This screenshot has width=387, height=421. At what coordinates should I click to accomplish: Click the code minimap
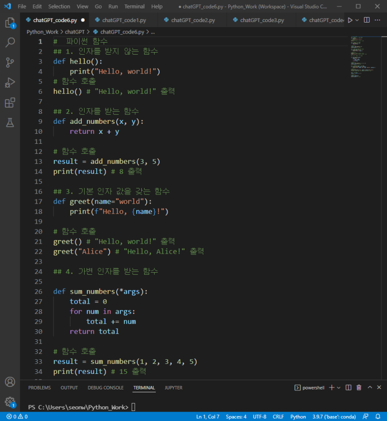(x=363, y=57)
